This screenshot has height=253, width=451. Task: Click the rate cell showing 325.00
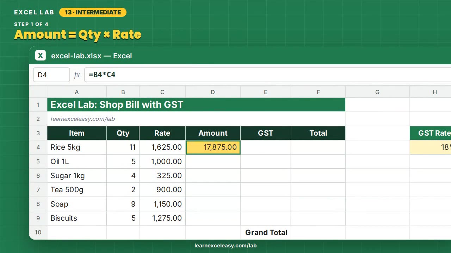pyautogui.click(x=162, y=176)
